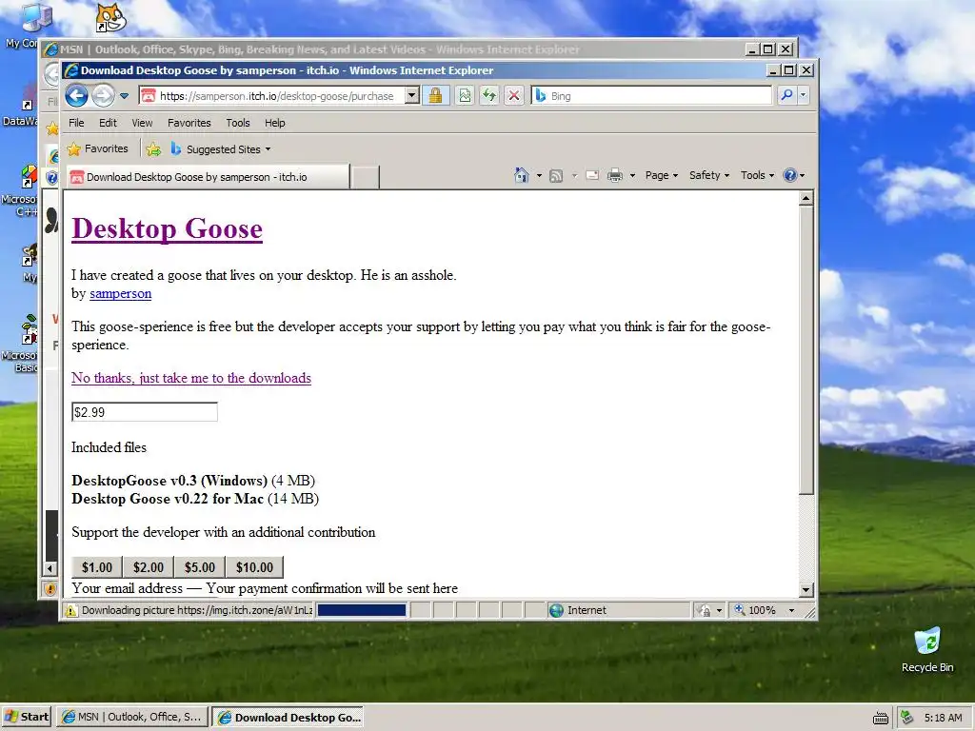The height and width of the screenshot is (731, 975).
Task: Follow the Desktop Goose heading link
Action: coord(167,228)
